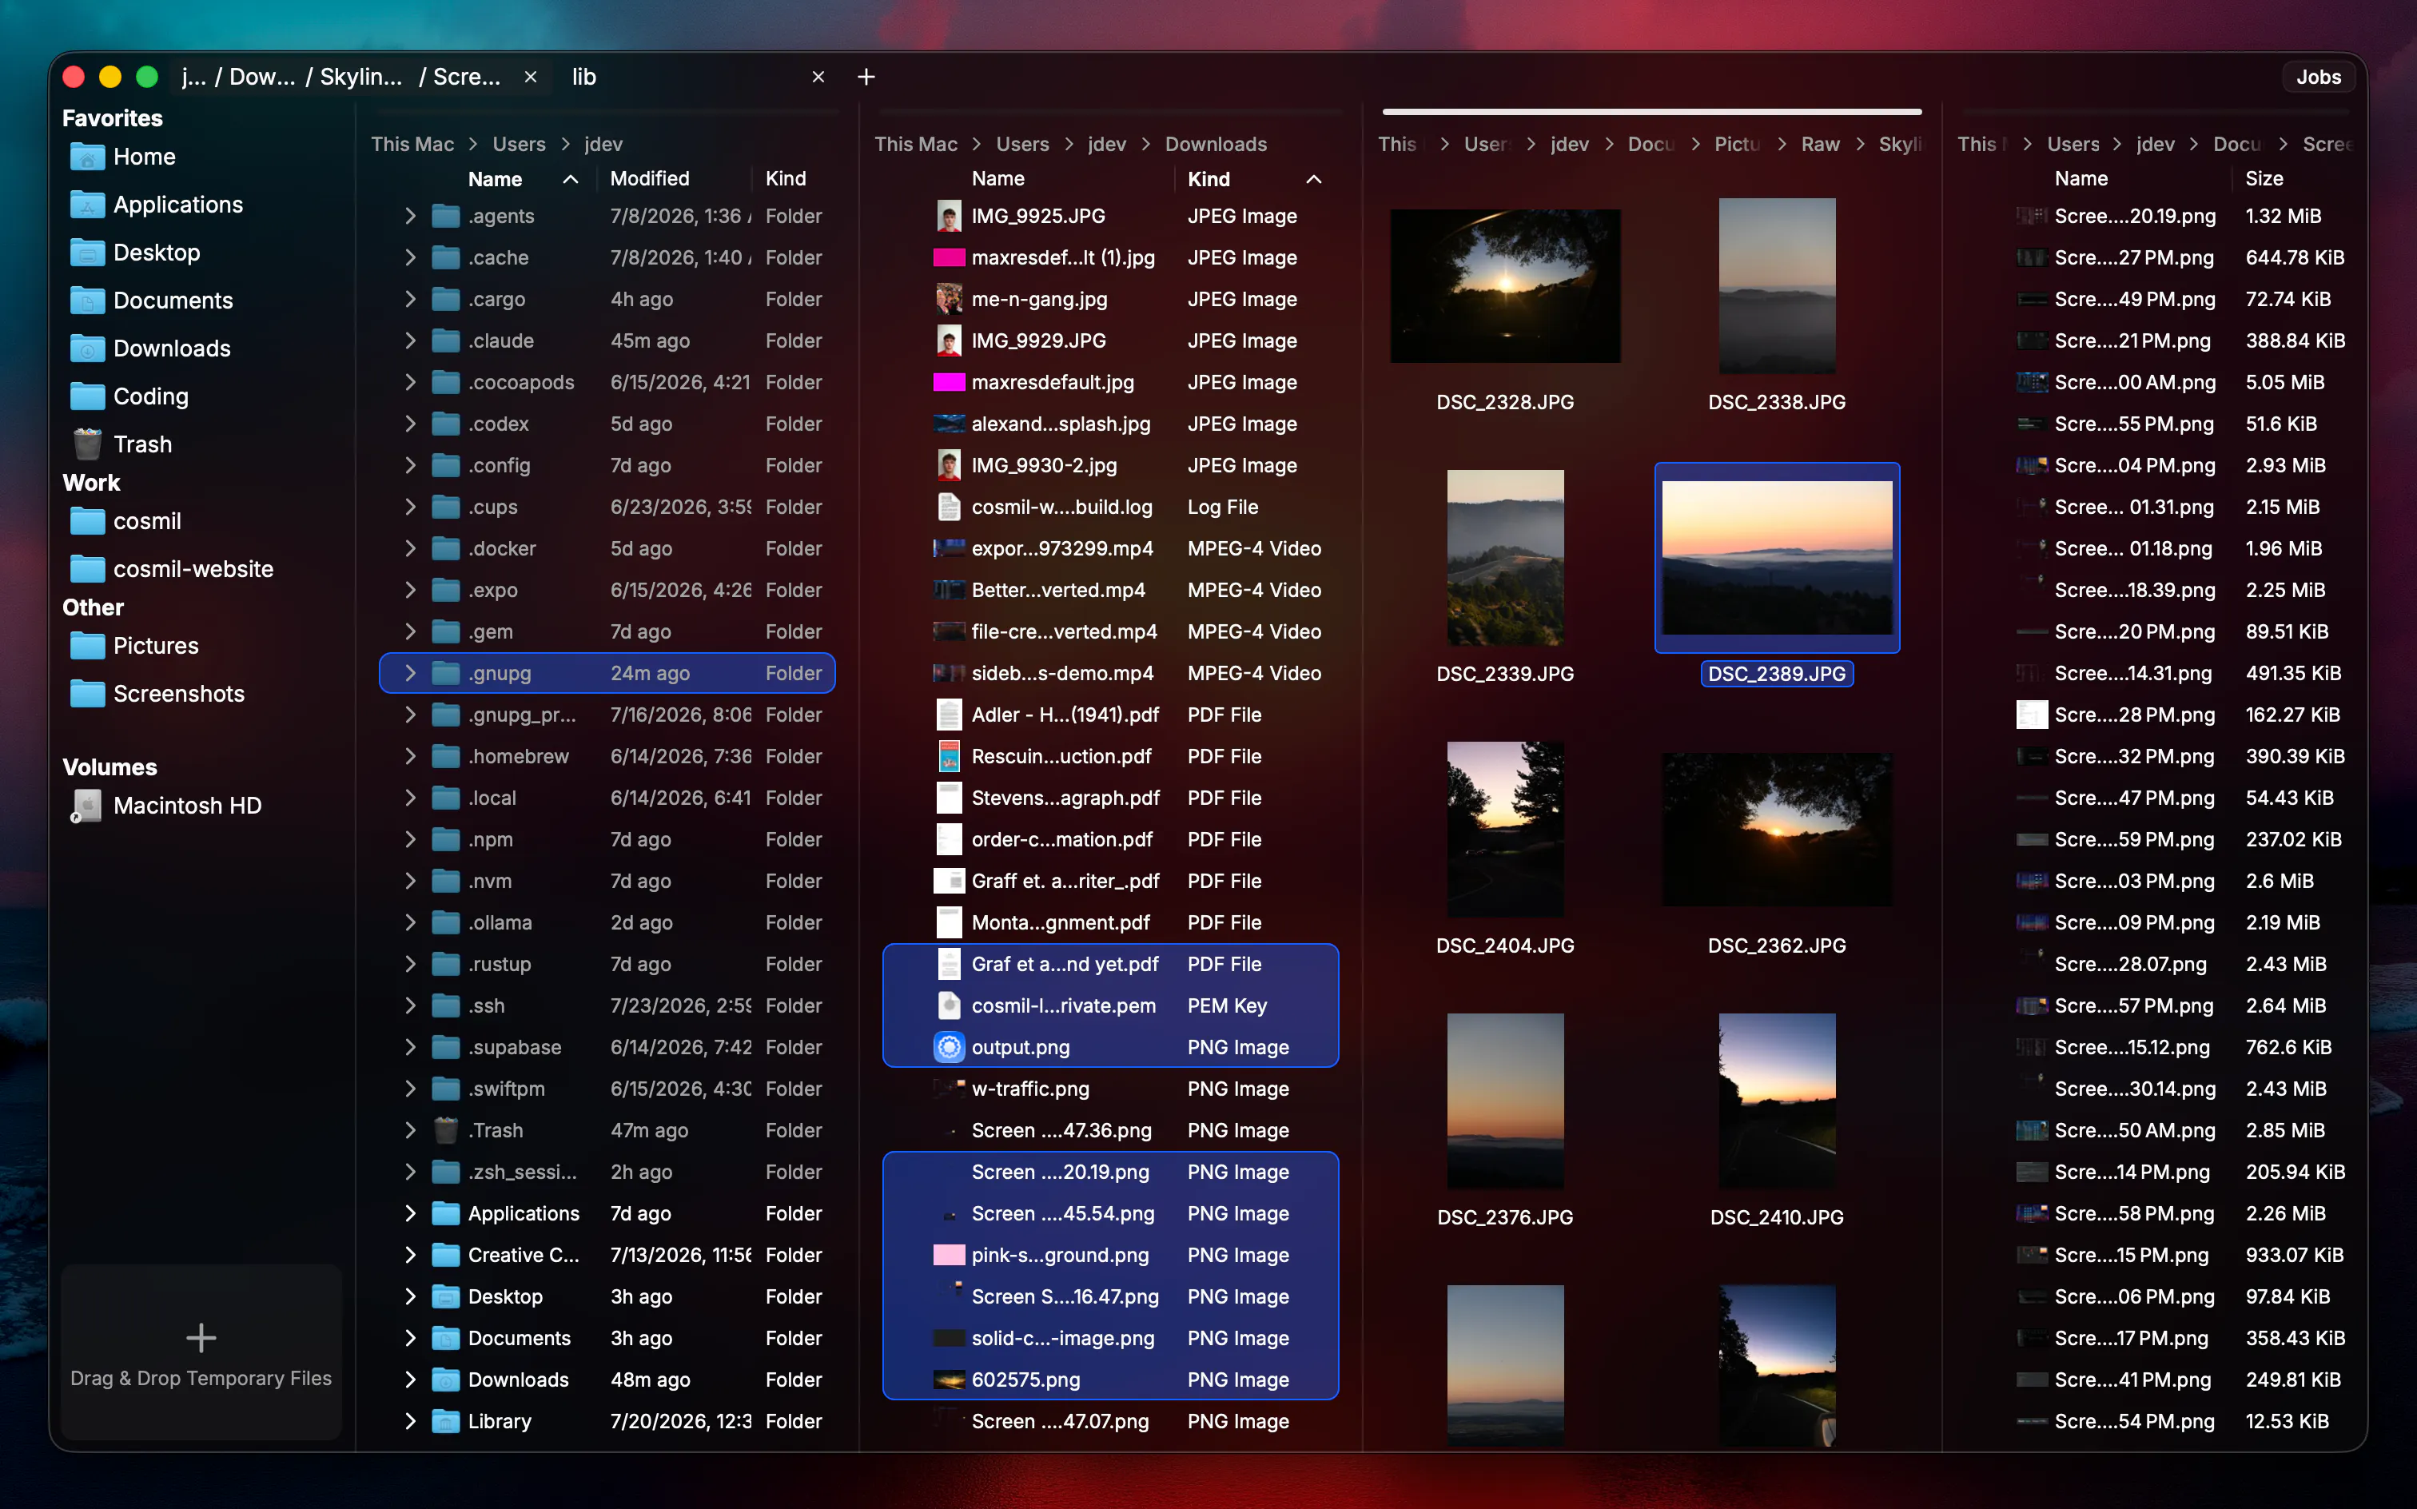Image resolution: width=2417 pixels, height=1509 pixels.
Task: Select maxresdefault.jpg magenta icon
Action: [x=949, y=382]
